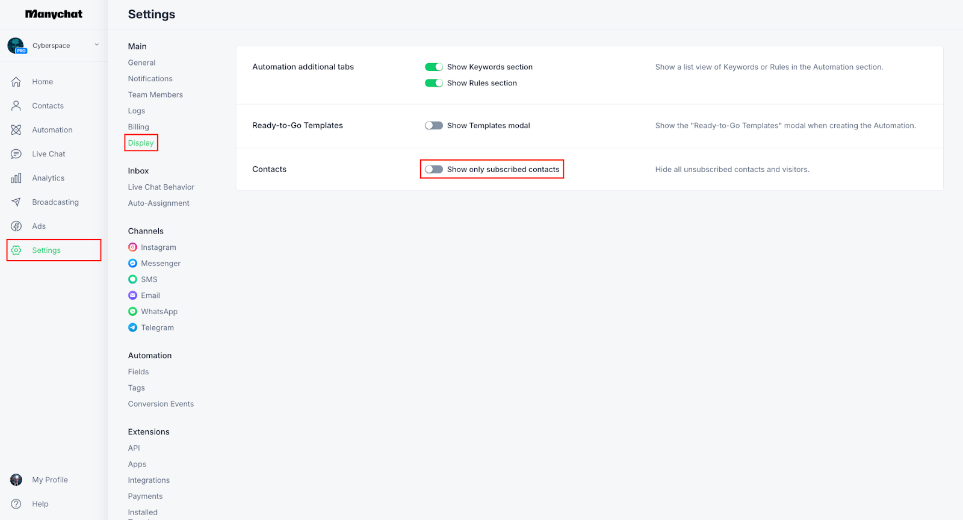Select the Instagram channel icon
This screenshot has width=963, height=520.
click(132, 247)
